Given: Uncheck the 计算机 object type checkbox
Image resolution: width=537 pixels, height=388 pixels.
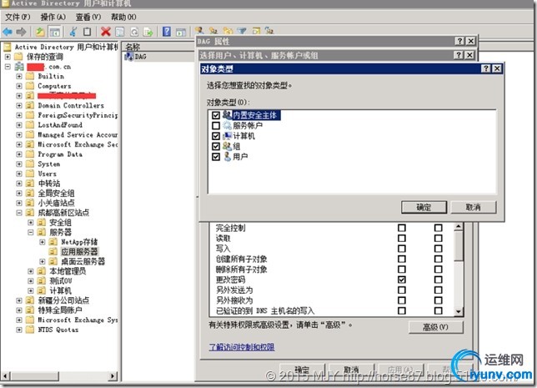Looking at the screenshot, I should 216,136.
